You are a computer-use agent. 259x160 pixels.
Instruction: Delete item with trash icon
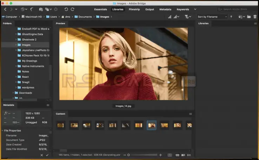coord(255,17)
